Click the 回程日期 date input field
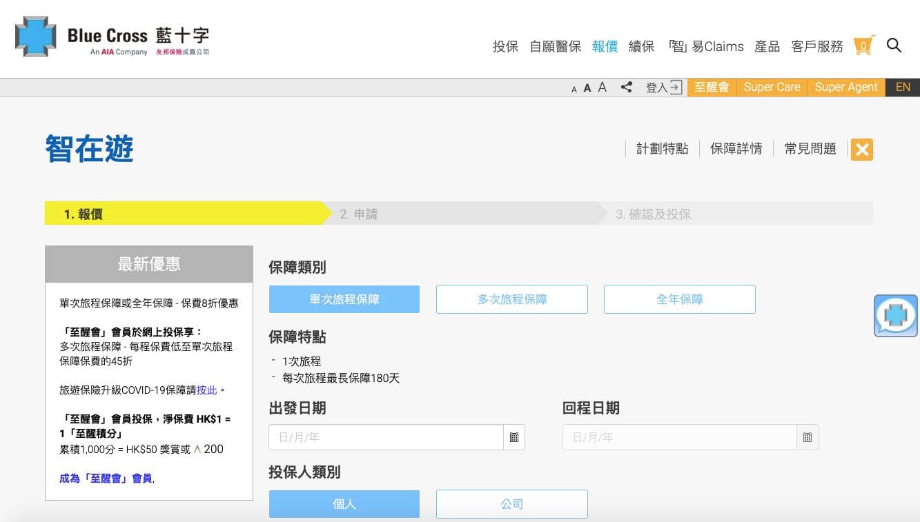Image resolution: width=920 pixels, height=522 pixels. [680, 437]
